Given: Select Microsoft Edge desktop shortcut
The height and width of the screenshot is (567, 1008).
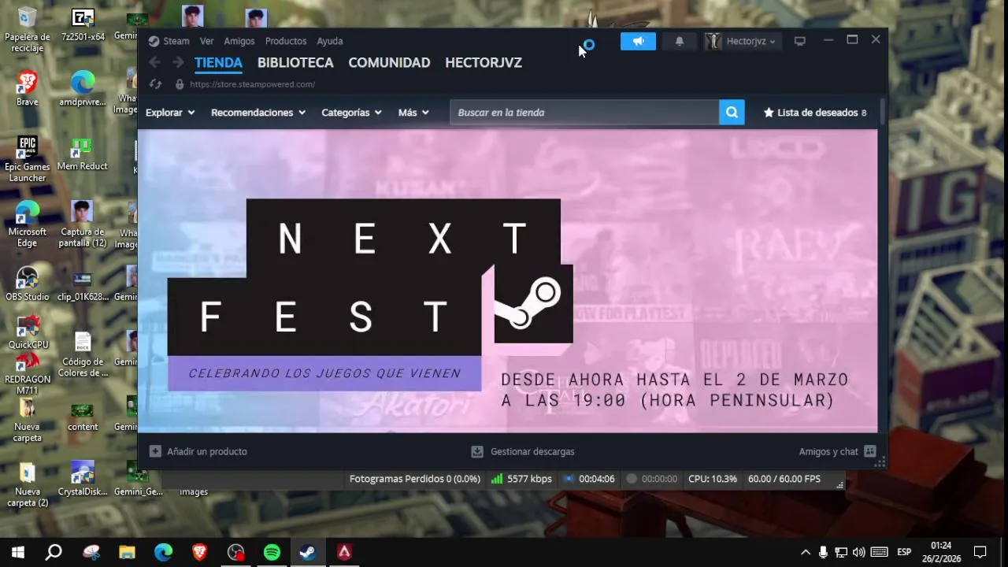Looking at the screenshot, I should click(28, 224).
